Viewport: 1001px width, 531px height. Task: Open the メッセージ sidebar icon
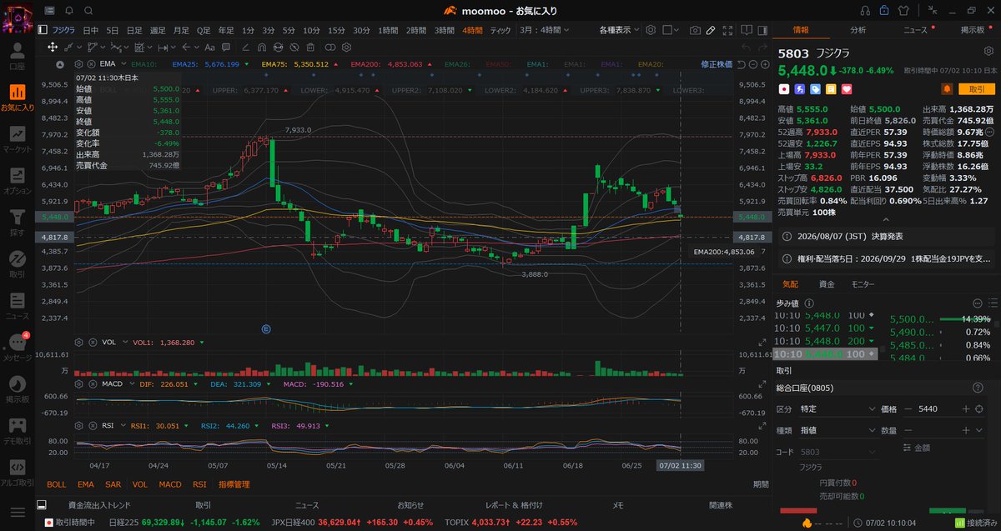(17, 347)
